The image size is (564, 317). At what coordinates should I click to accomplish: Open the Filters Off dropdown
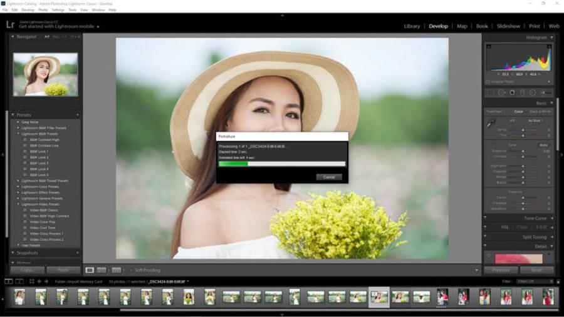click(x=535, y=281)
